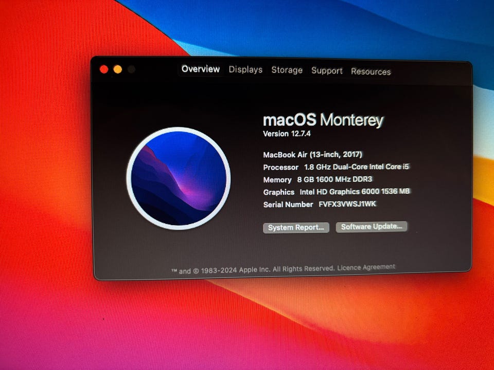Select Intel HD Graphics 6000 1536 MB value
Viewport: 494px width, 370px height.
click(355, 192)
